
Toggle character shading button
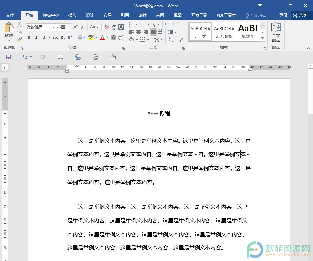click(113, 37)
